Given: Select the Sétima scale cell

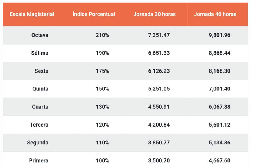Looking at the screenshot, I should point(40,53).
